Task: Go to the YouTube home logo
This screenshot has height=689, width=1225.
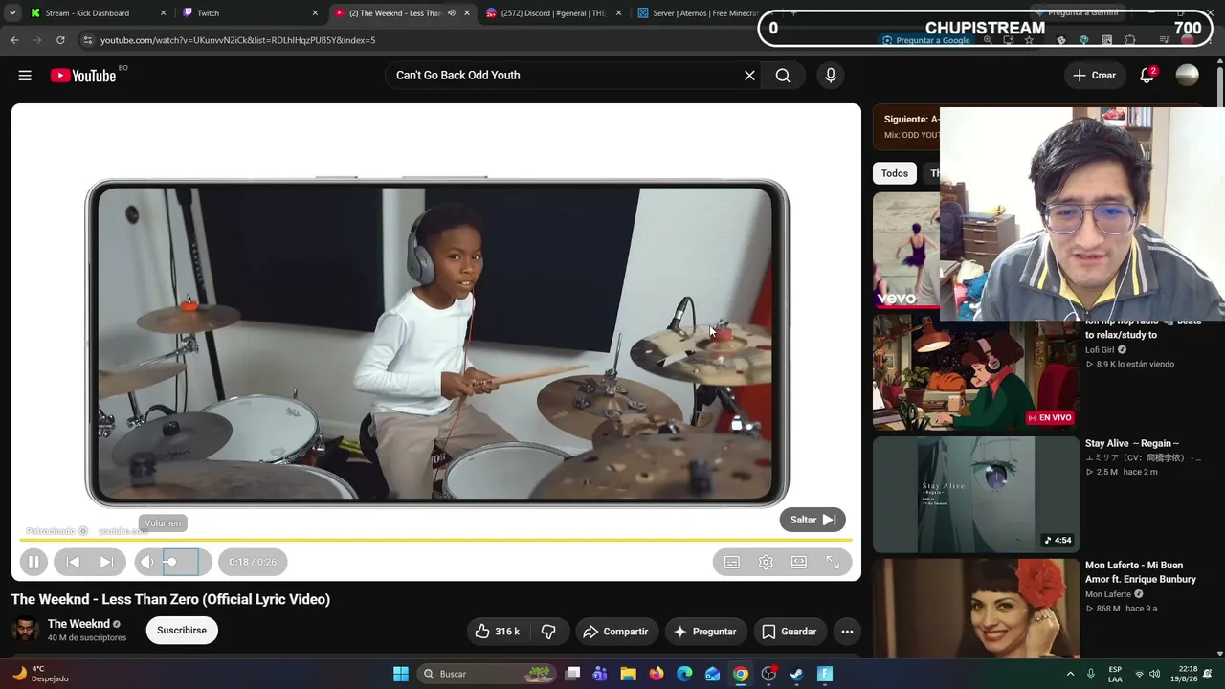Action: point(83,76)
